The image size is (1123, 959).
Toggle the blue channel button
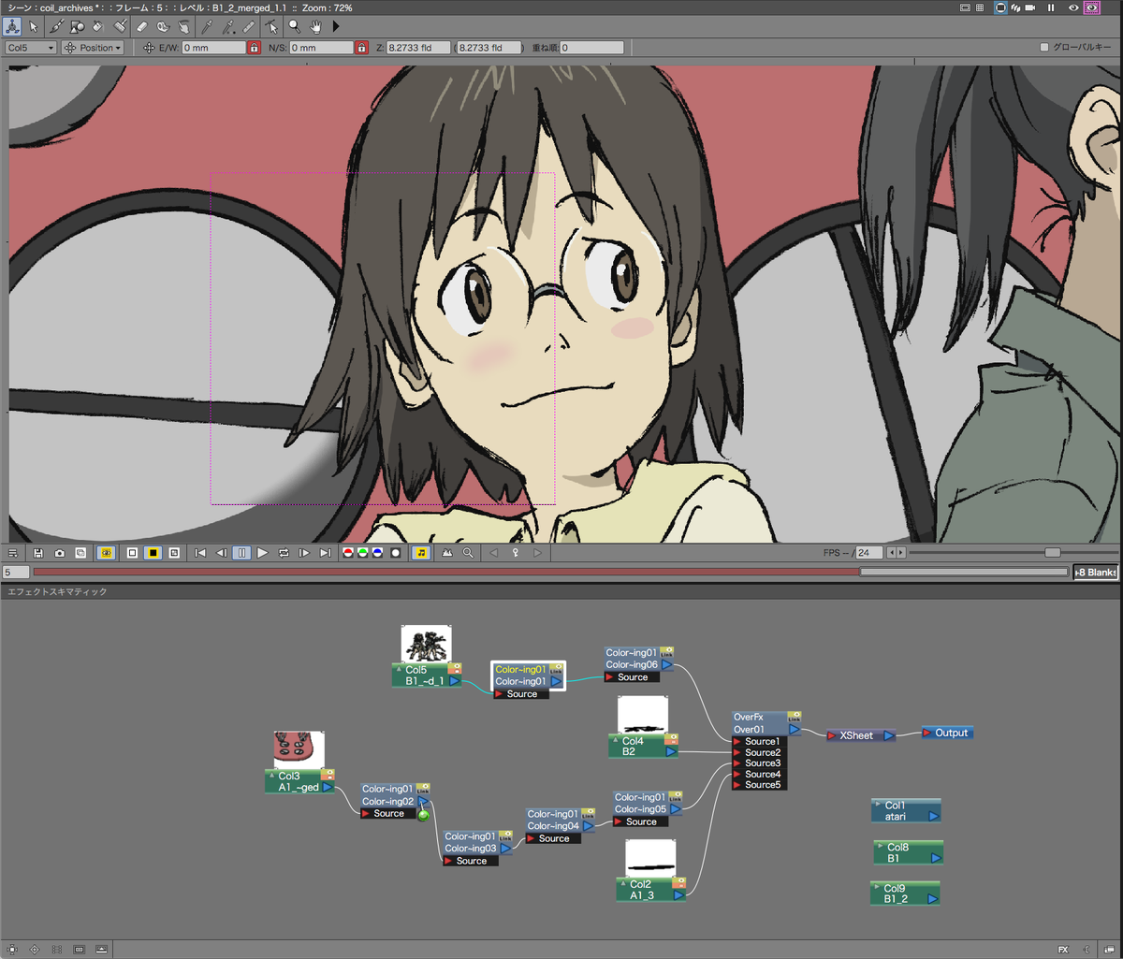[x=377, y=553]
